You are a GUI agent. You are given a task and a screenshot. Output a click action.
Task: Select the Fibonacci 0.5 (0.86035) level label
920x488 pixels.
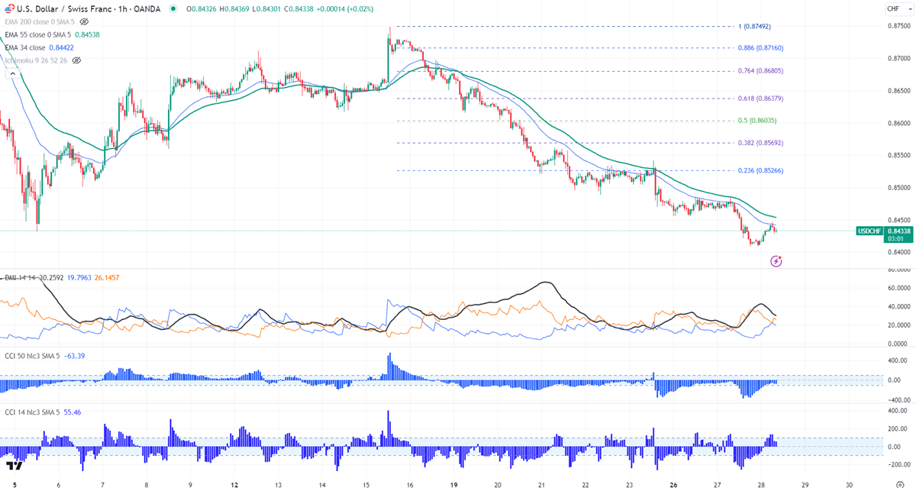pyautogui.click(x=758, y=121)
